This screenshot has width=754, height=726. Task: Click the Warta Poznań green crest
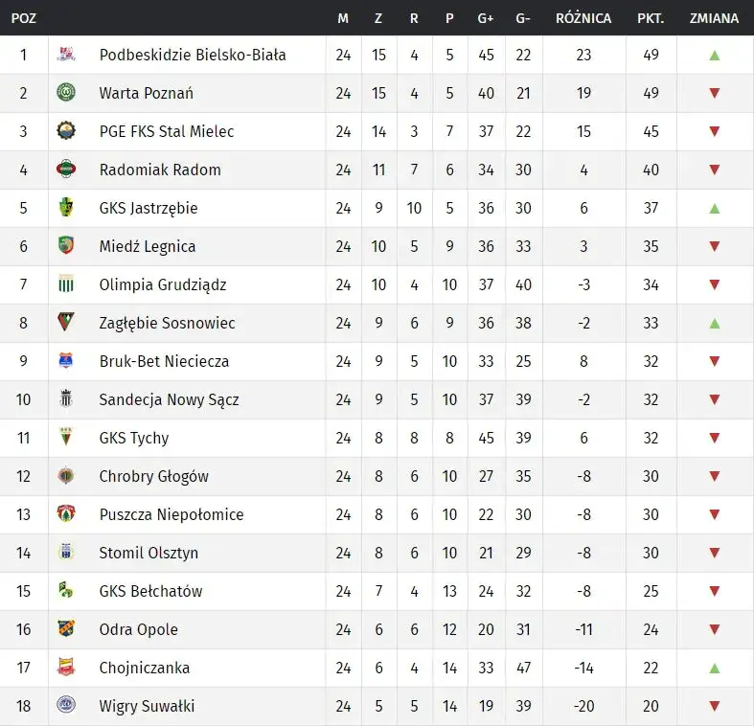point(65,93)
